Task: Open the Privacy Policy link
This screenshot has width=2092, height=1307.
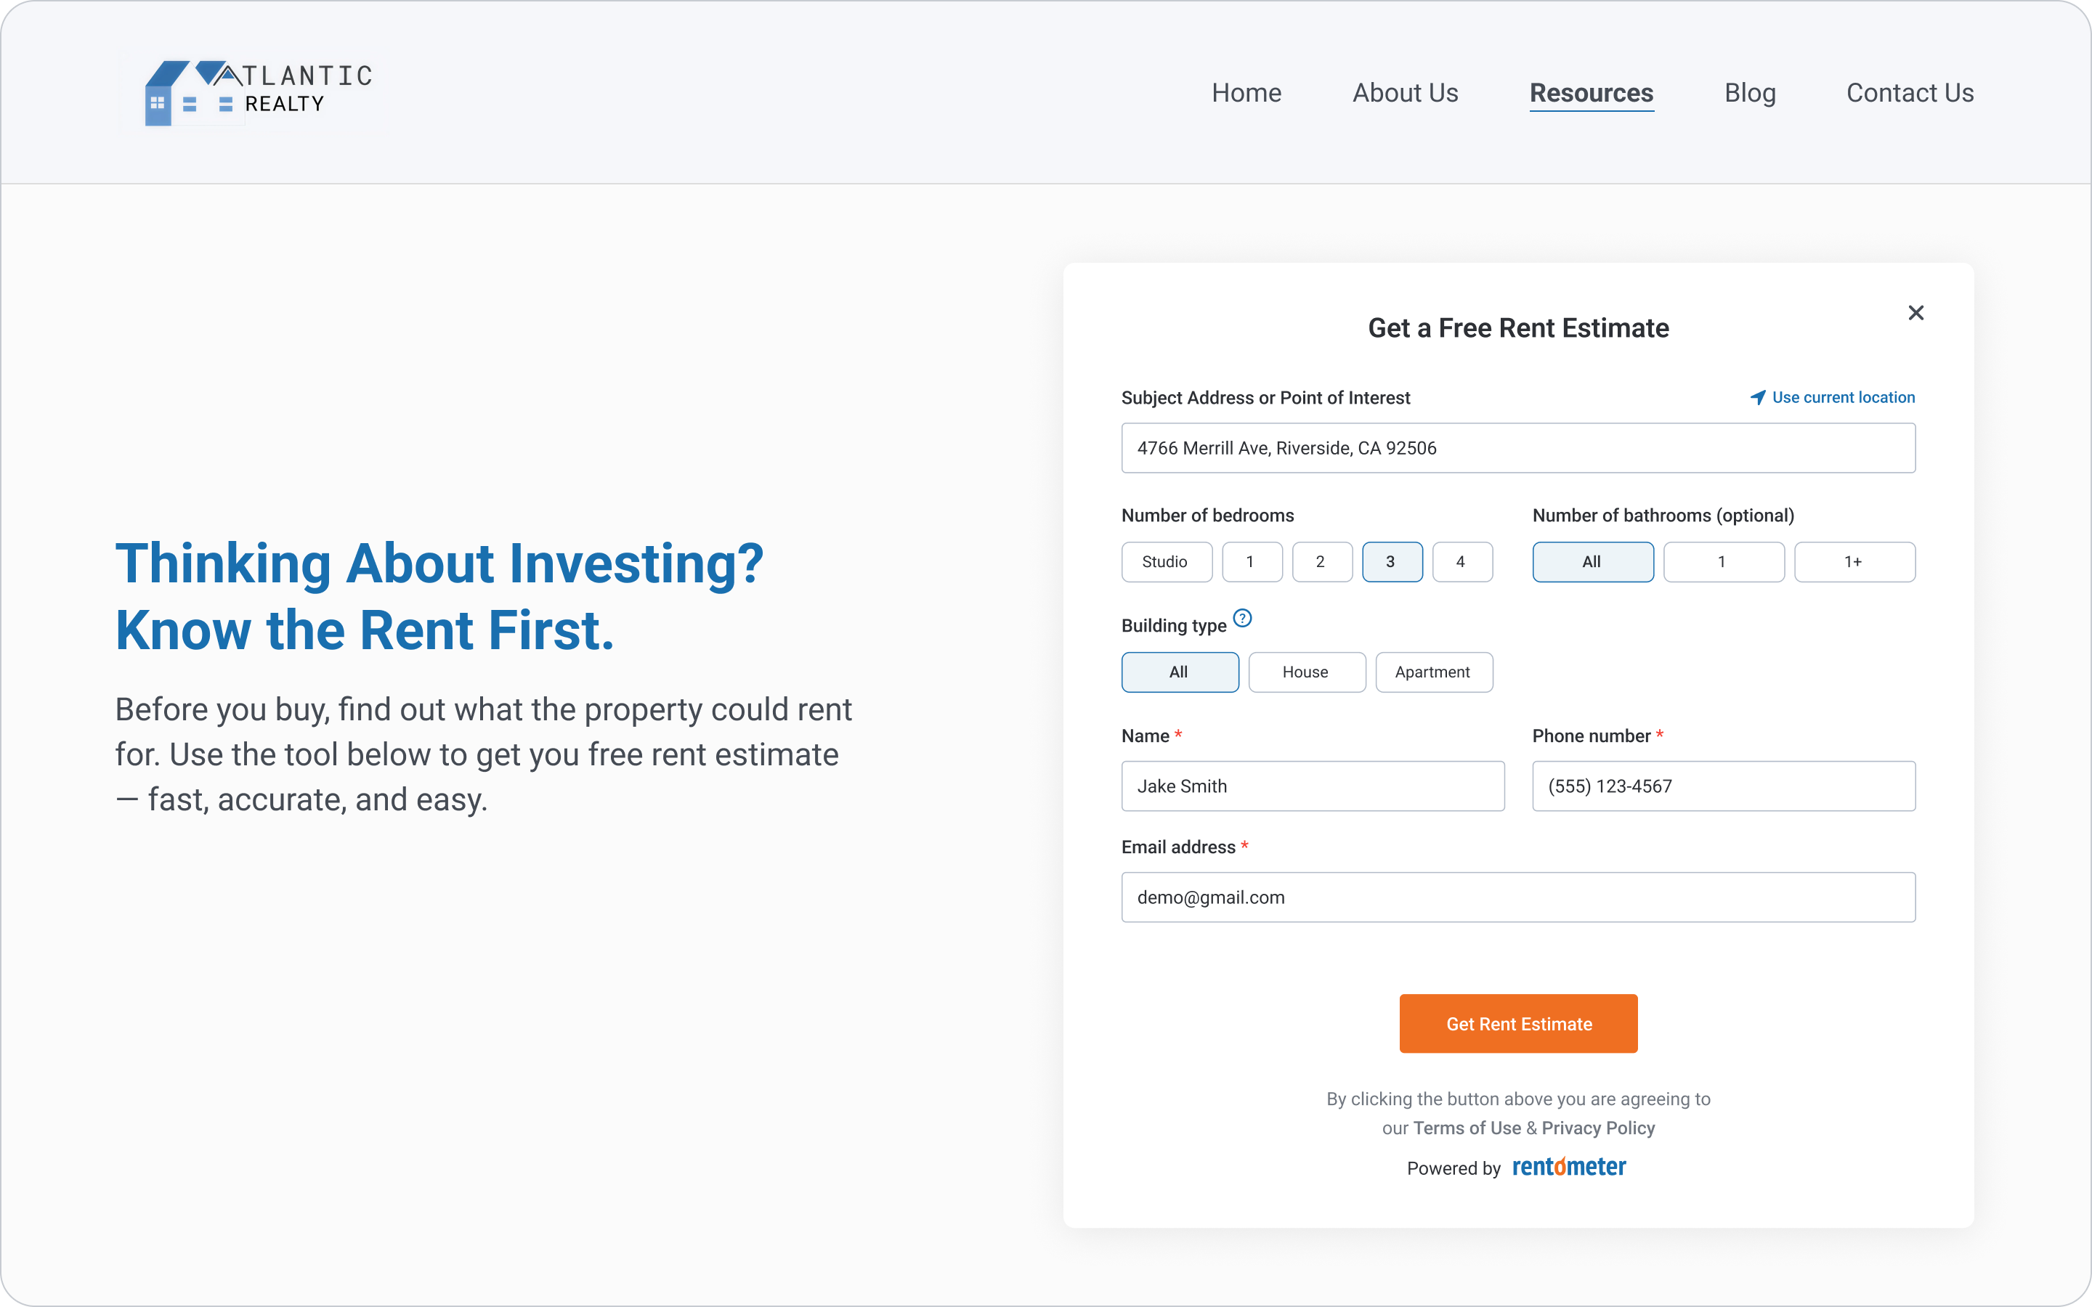Action: [x=1597, y=1128]
